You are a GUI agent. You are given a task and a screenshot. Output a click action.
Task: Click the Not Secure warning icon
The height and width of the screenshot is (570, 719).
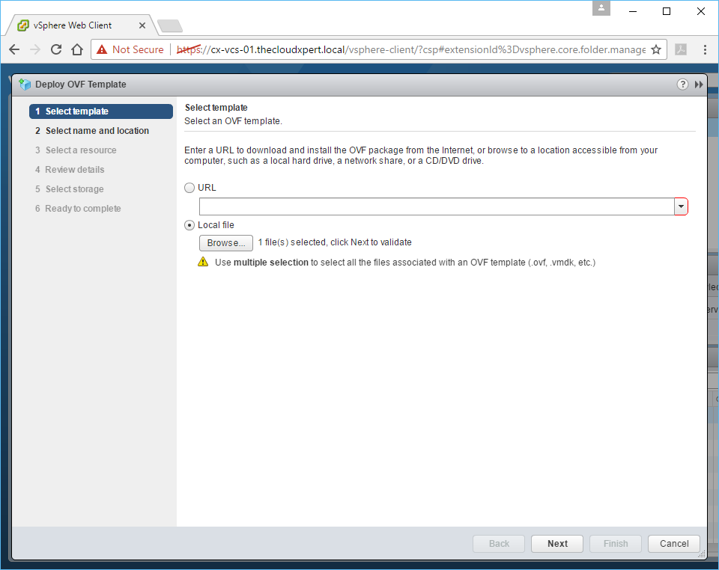point(103,49)
